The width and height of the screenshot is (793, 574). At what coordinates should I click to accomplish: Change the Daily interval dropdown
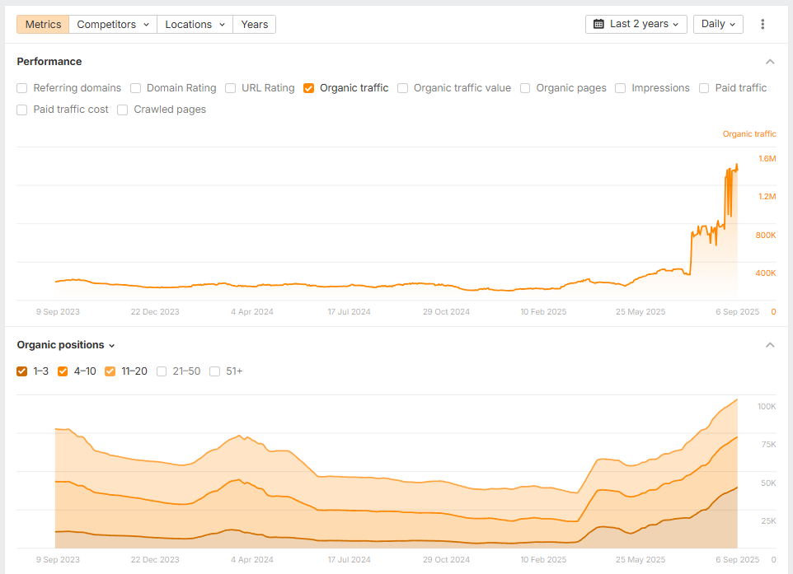(718, 25)
